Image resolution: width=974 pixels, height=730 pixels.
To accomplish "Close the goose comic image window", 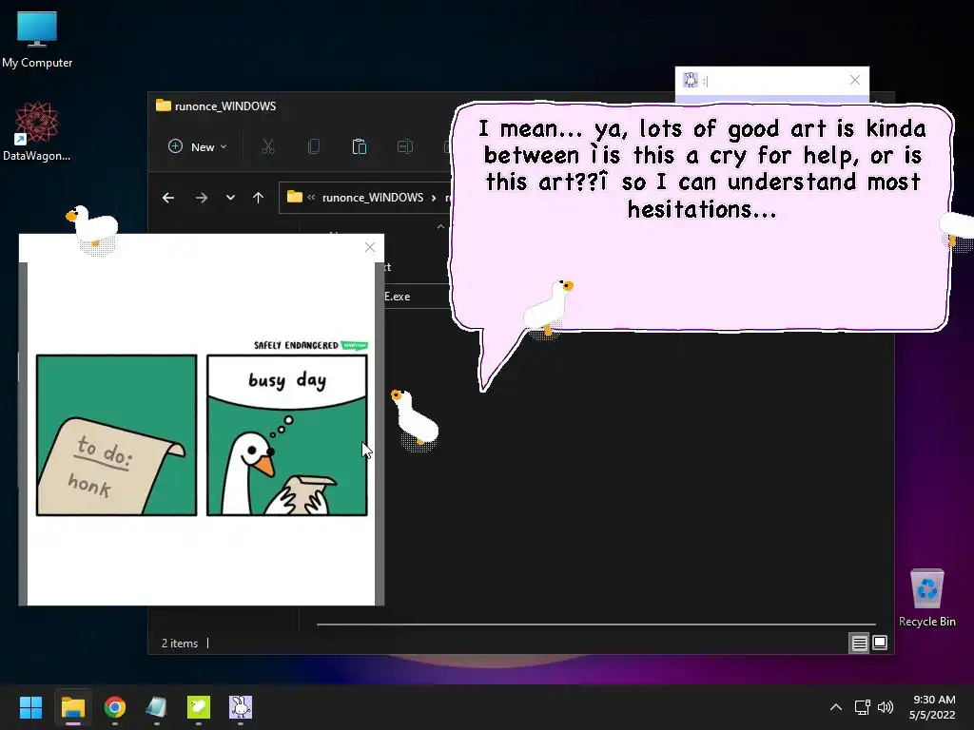I will (x=370, y=247).
